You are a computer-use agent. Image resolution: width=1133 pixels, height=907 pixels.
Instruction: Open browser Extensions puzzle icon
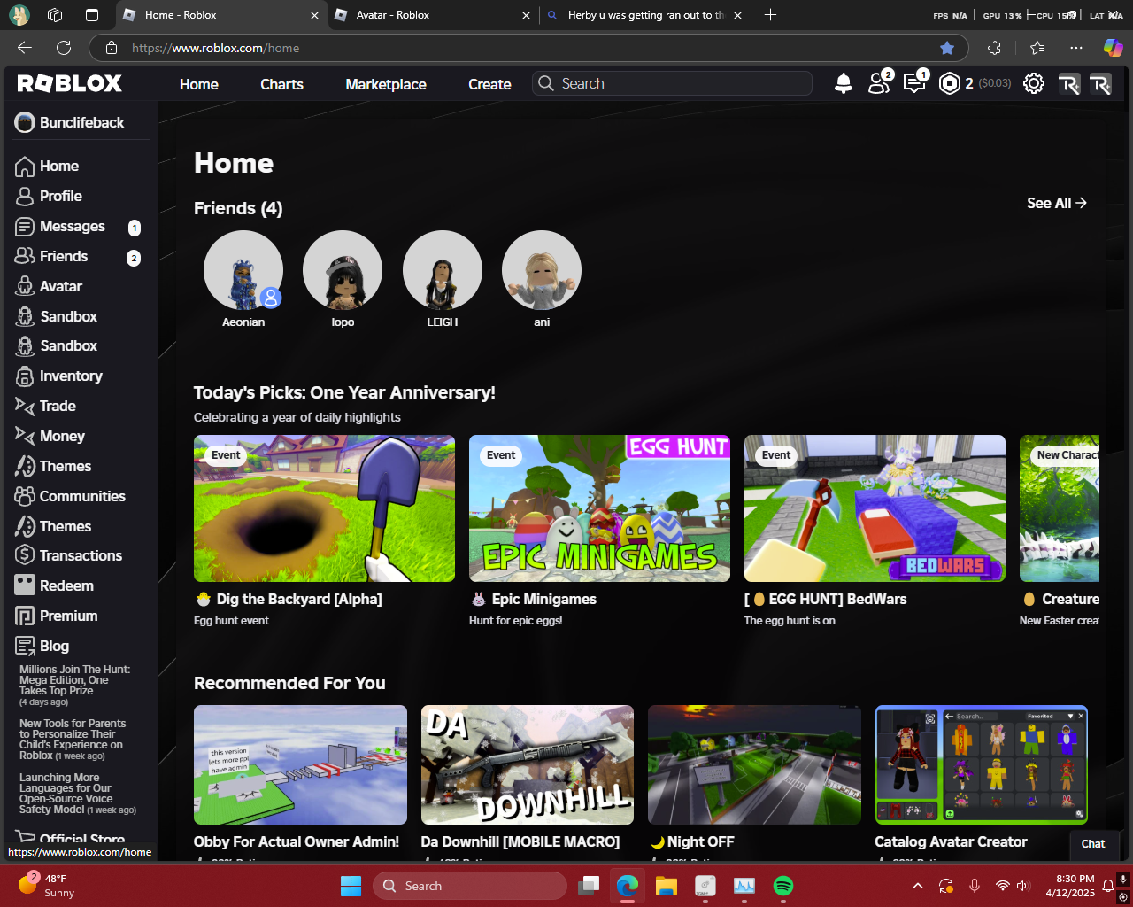[x=994, y=48]
